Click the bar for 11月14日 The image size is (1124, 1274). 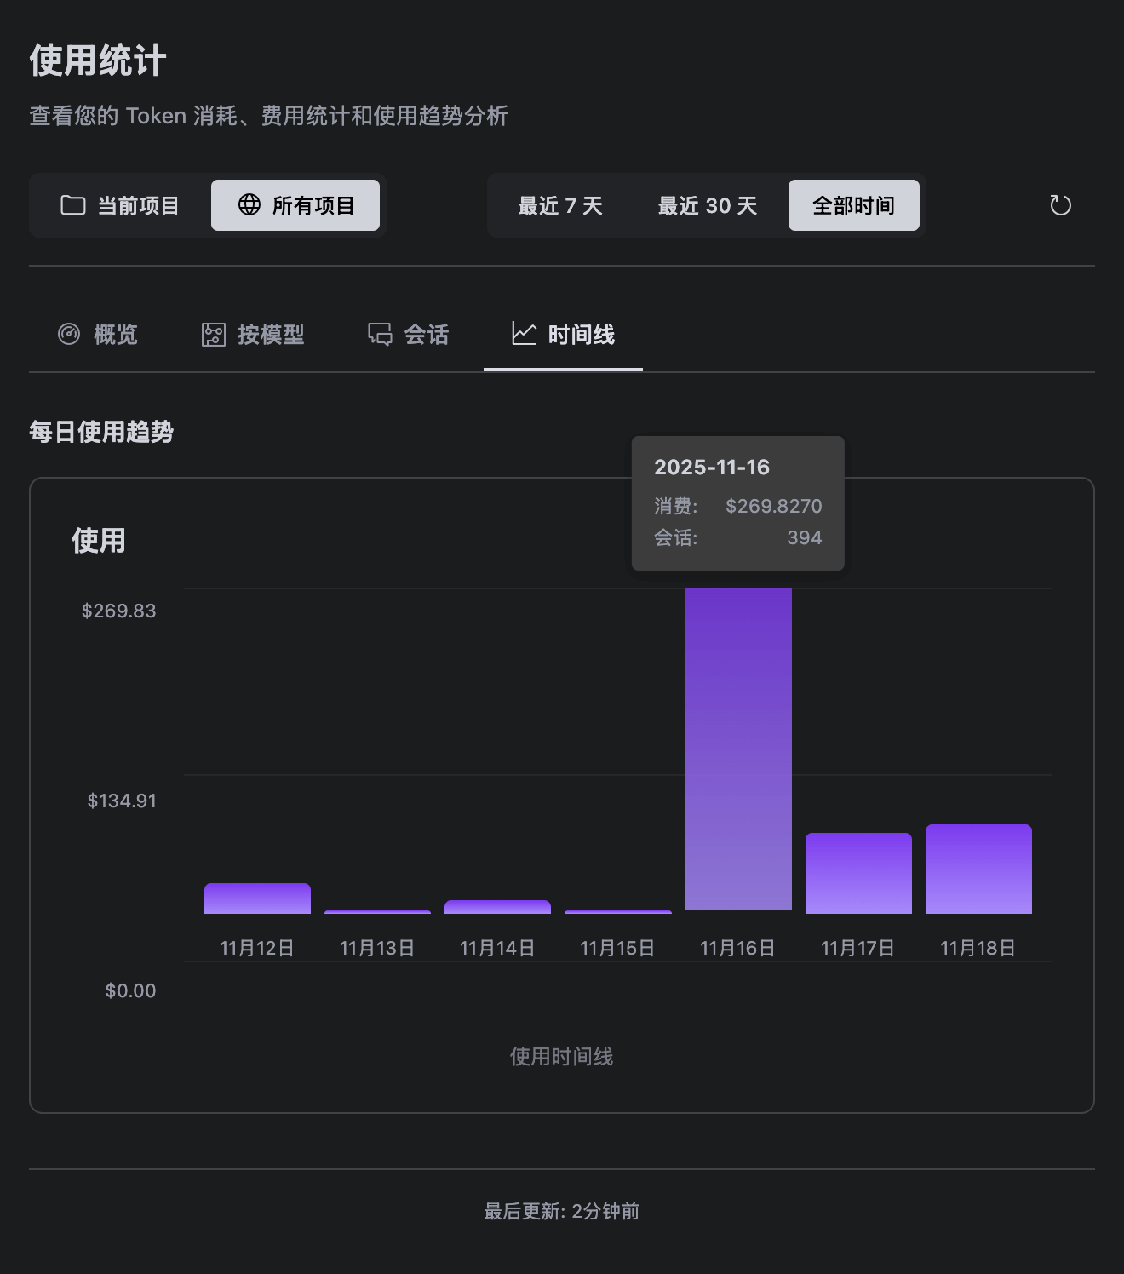[497, 907]
